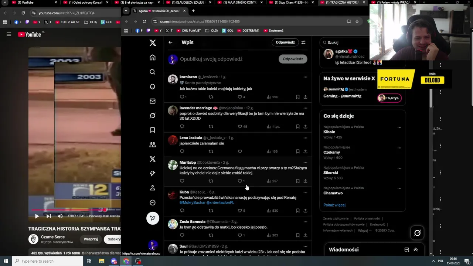Open options for Sikorski trend
The width and height of the screenshot is (473, 266).
pyautogui.click(x=399, y=168)
